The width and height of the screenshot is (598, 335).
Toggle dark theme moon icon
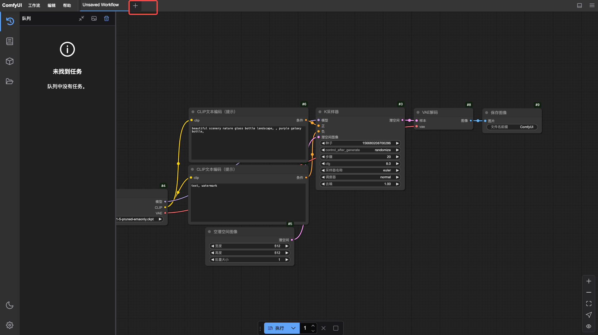[x=10, y=305]
